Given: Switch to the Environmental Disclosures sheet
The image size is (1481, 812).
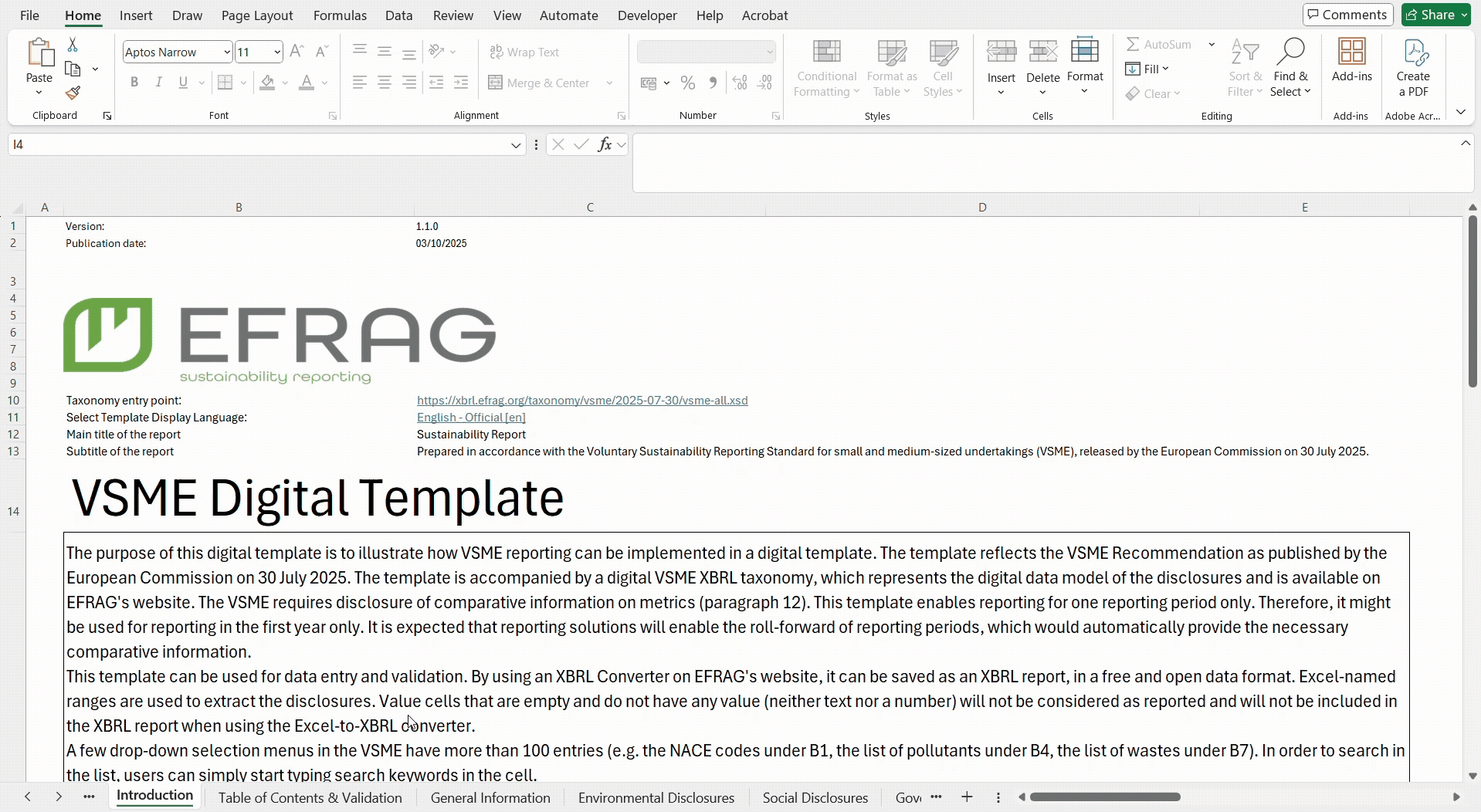Looking at the screenshot, I should click(x=656, y=797).
